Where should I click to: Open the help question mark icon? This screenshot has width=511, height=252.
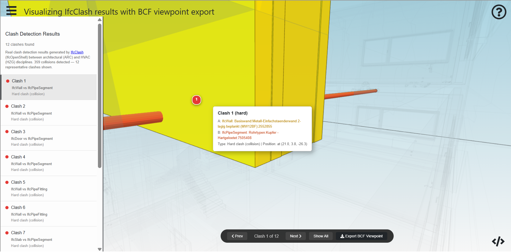tap(498, 12)
